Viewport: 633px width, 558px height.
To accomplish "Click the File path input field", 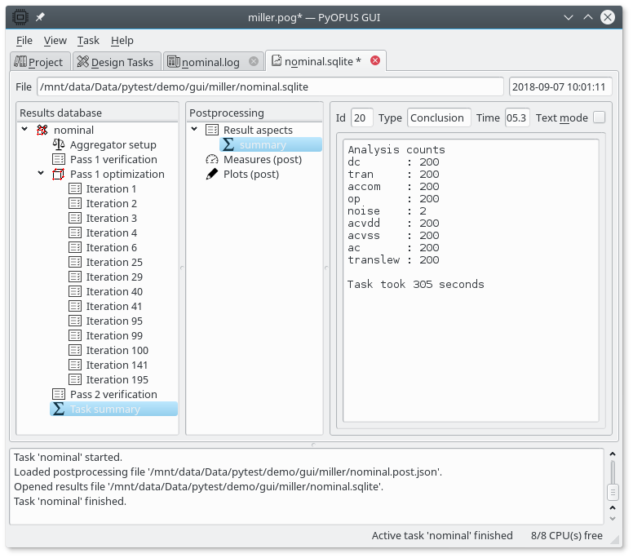I will coord(269,86).
